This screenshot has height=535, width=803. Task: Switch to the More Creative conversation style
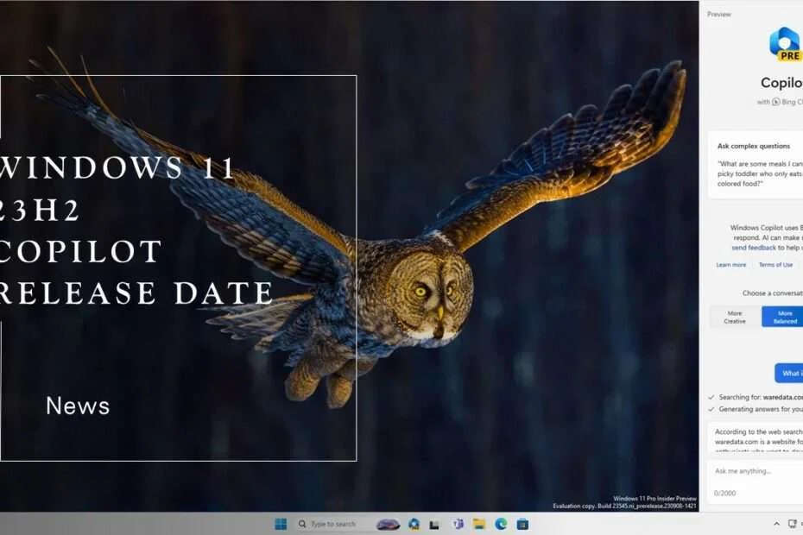coord(735,318)
